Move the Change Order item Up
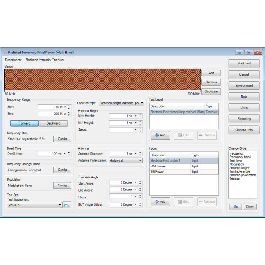 (235, 207)
